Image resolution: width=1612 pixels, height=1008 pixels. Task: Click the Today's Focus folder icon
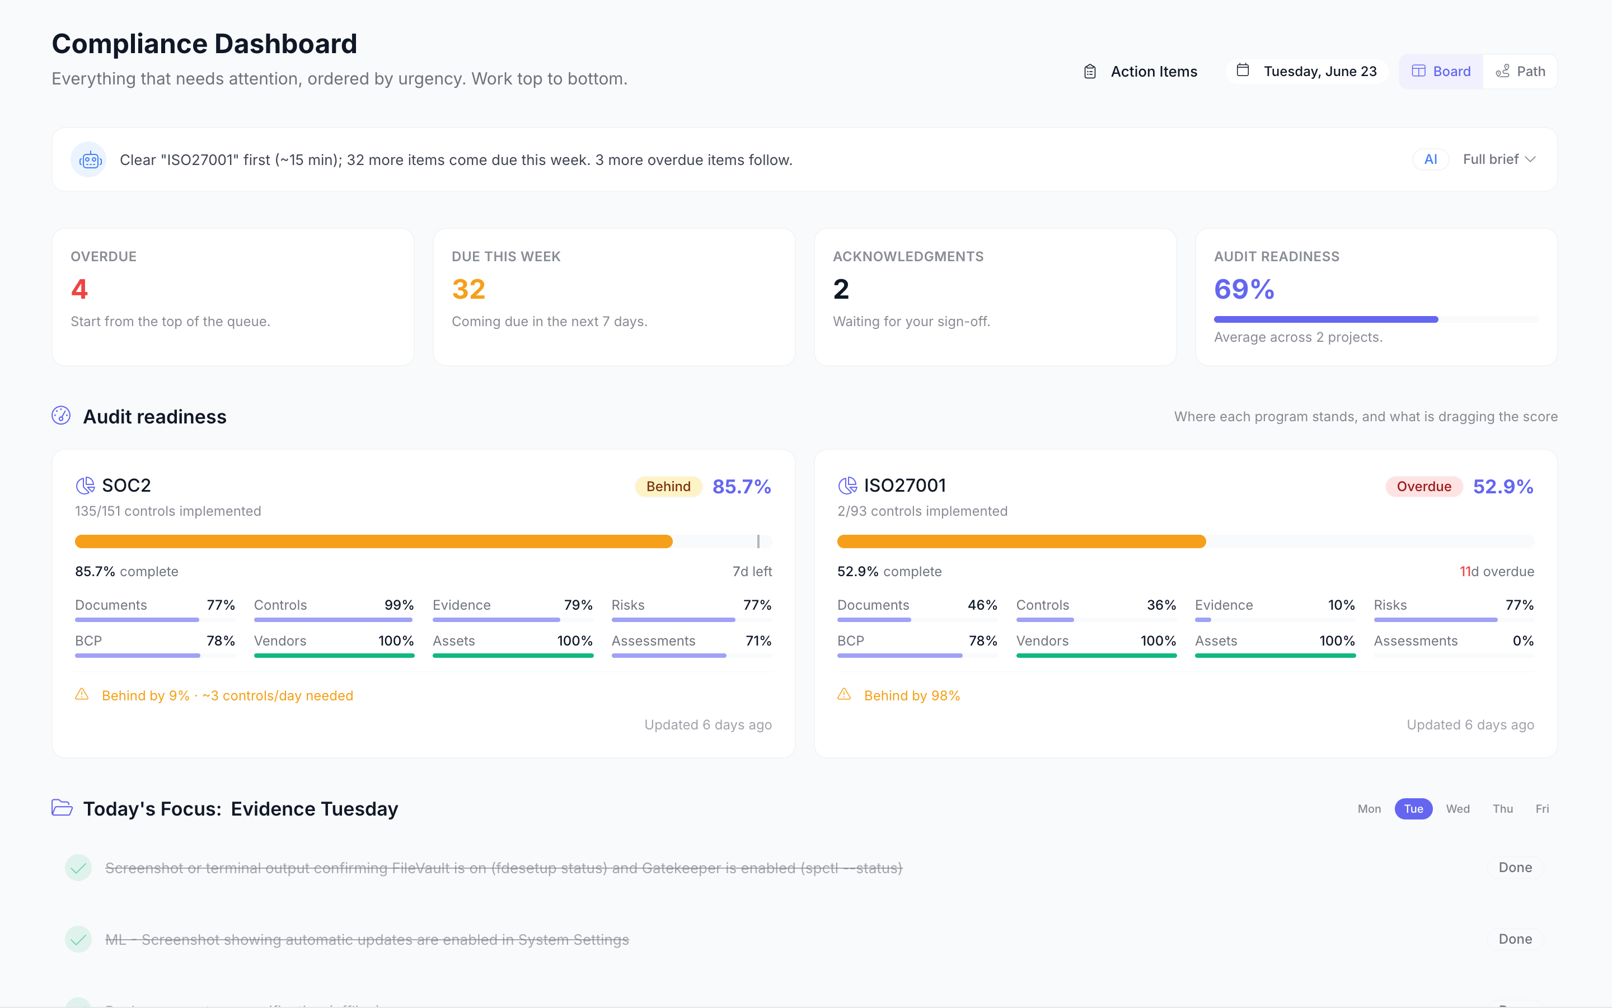tap(62, 807)
